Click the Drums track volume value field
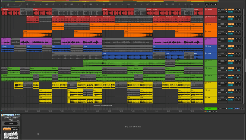 point(231,12)
